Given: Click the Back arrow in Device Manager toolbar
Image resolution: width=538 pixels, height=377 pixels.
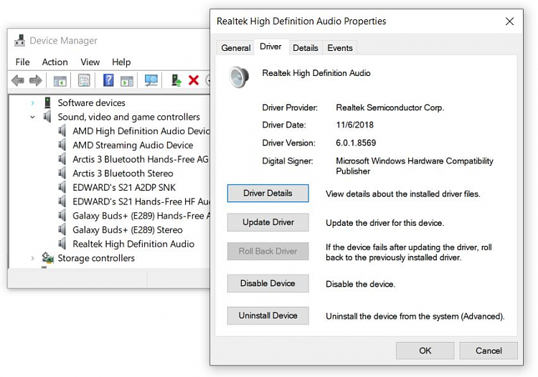Looking at the screenshot, I should pyautogui.click(x=17, y=80).
